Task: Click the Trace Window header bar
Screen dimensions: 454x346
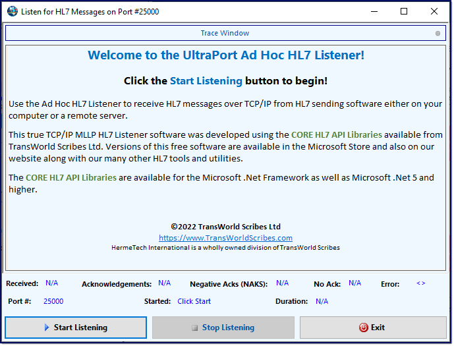Action: [225, 33]
